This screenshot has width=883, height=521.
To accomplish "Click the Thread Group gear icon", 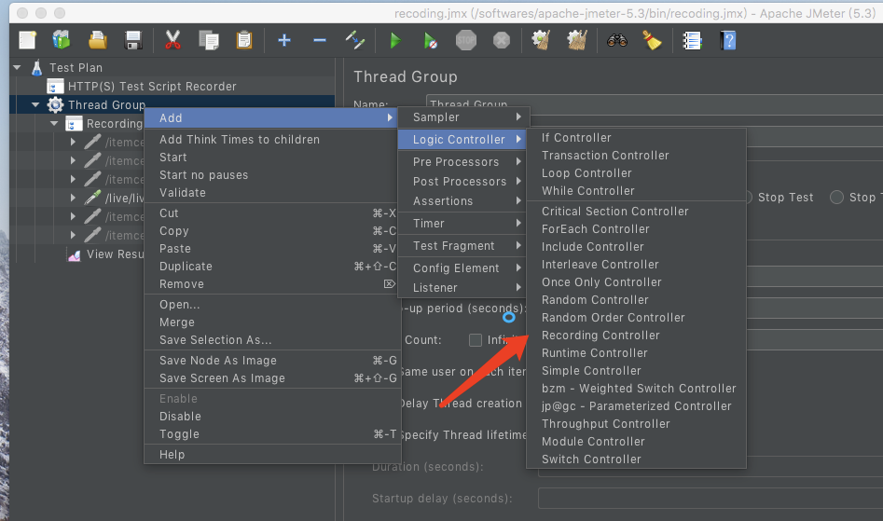I will coord(55,104).
